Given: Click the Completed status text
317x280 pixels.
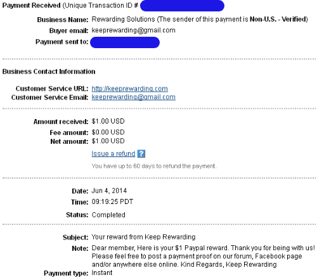Looking at the screenshot, I should point(108,215).
